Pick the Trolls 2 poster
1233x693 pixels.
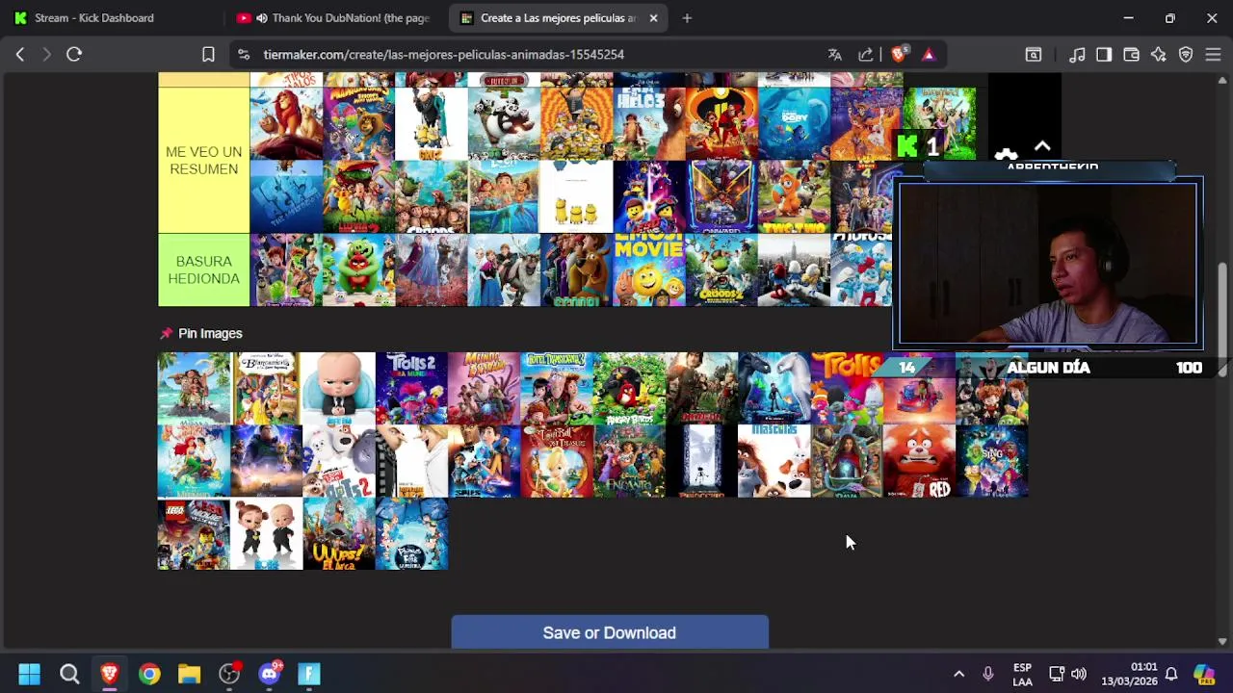[411, 388]
